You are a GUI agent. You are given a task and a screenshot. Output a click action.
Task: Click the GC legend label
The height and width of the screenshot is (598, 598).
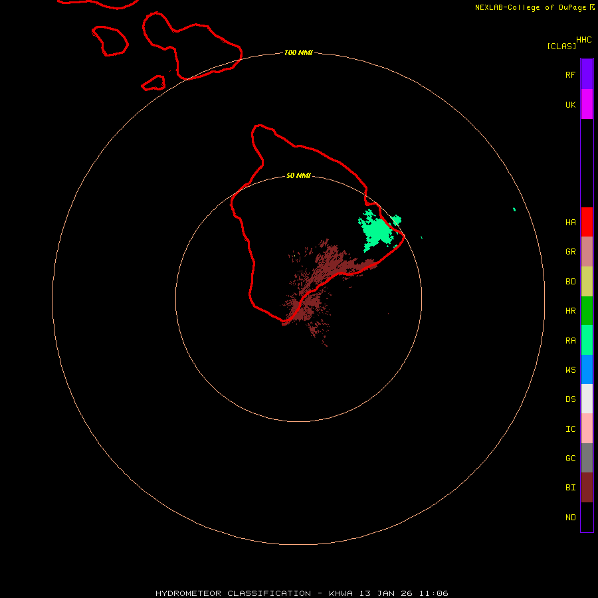click(570, 458)
